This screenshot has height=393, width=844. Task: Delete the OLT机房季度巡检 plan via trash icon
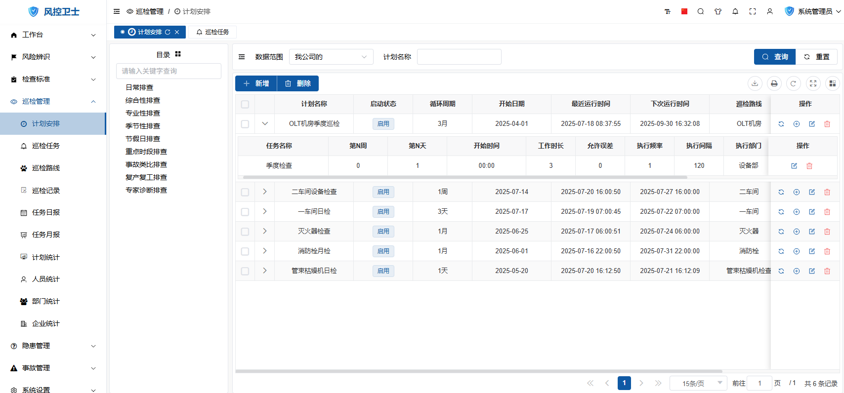coord(827,124)
